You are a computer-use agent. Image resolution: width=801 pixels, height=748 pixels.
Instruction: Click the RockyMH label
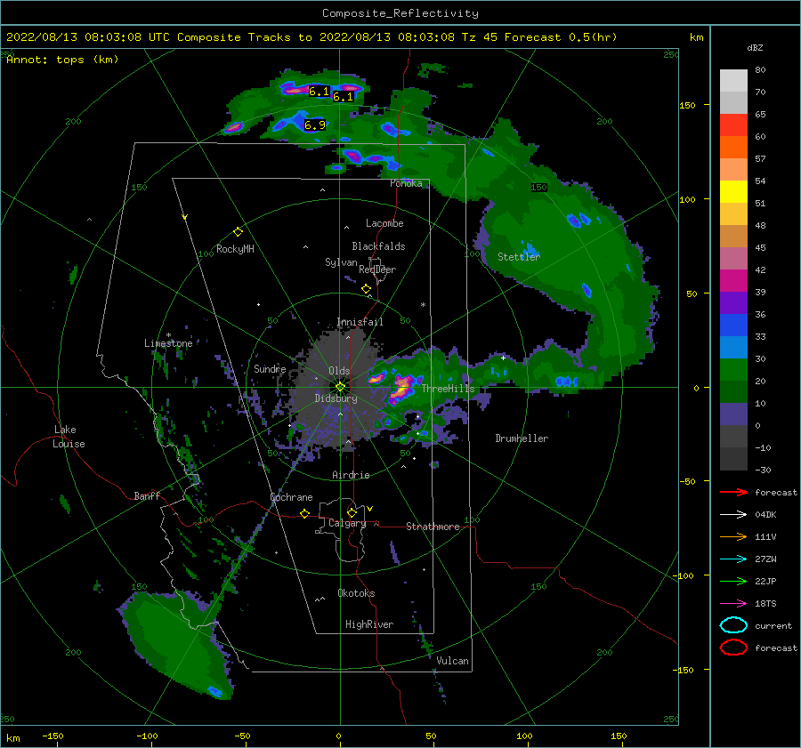[235, 249]
